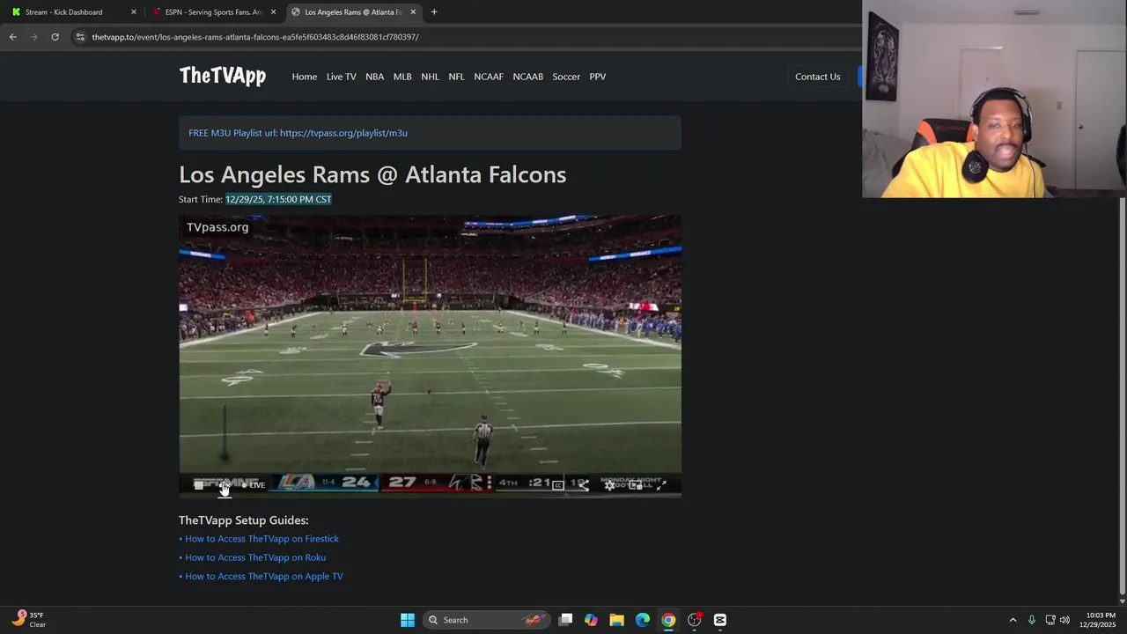Open File Explorer from the taskbar
Image resolution: width=1127 pixels, height=634 pixels.
616,620
